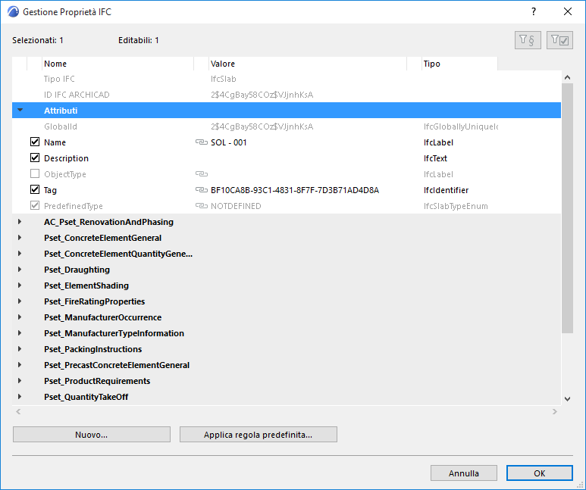Uncheck the Tag attribute checkbox
Image resolution: width=586 pixels, height=490 pixels.
click(x=35, y=189)
